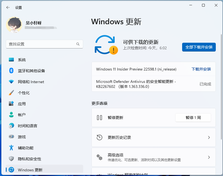Open 辅助功能 settings page
Viewport: 223px width, 176px height.
point(44,148)
